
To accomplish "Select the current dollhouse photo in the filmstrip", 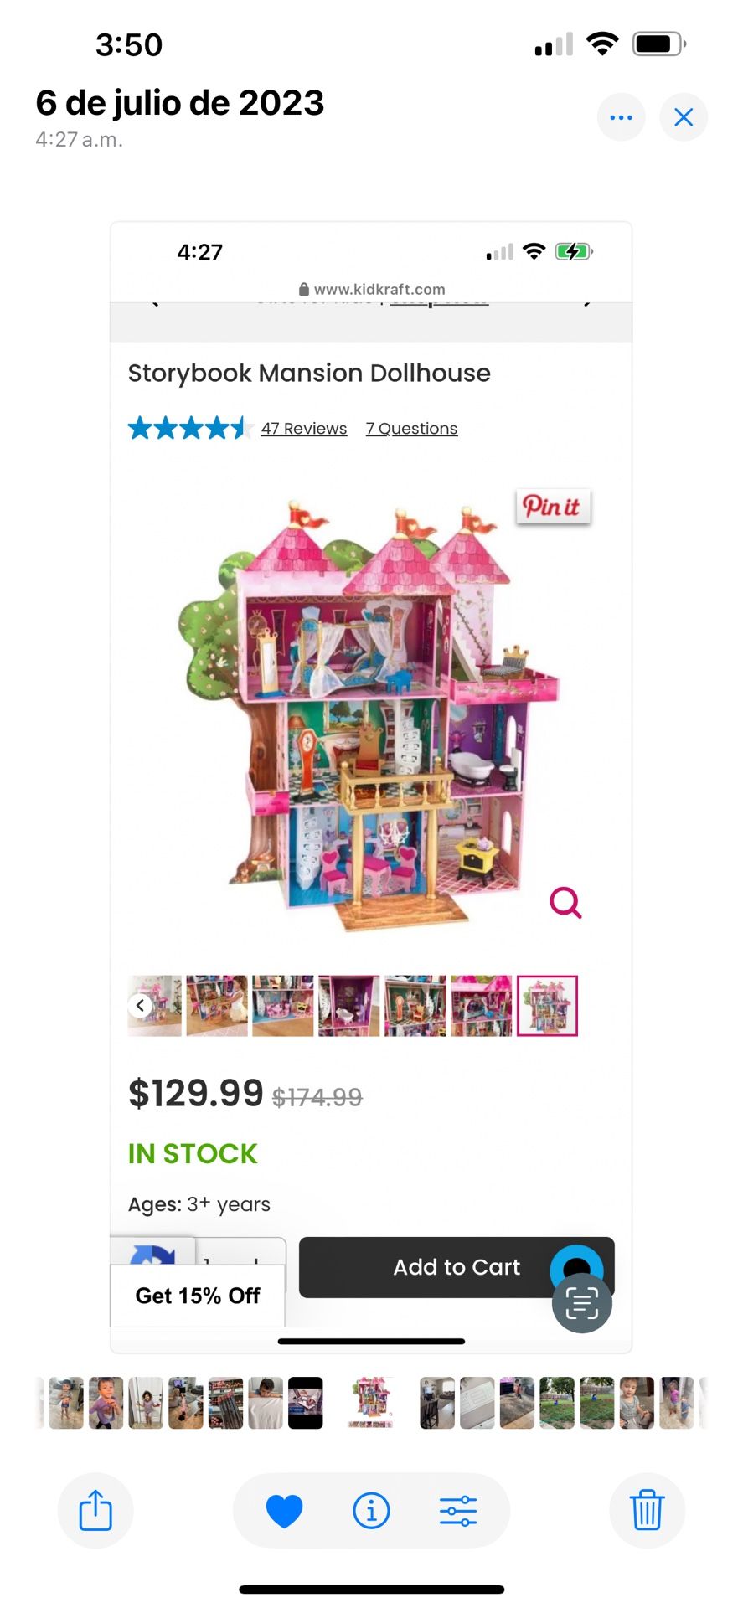I will (x=371, y=1403).
